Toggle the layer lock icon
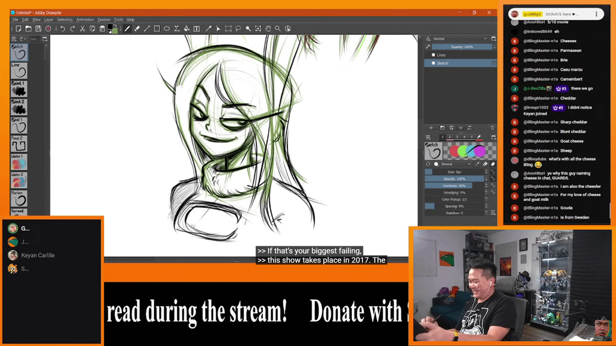 (x=428, y=39)
